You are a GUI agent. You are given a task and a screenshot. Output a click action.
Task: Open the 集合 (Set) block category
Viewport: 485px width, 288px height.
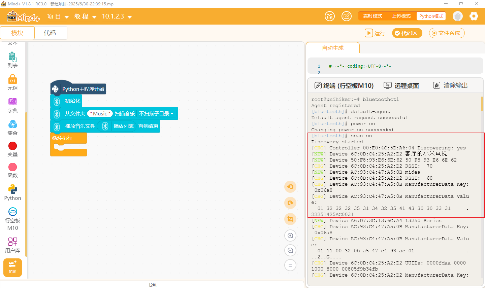[x=12, y=128]
